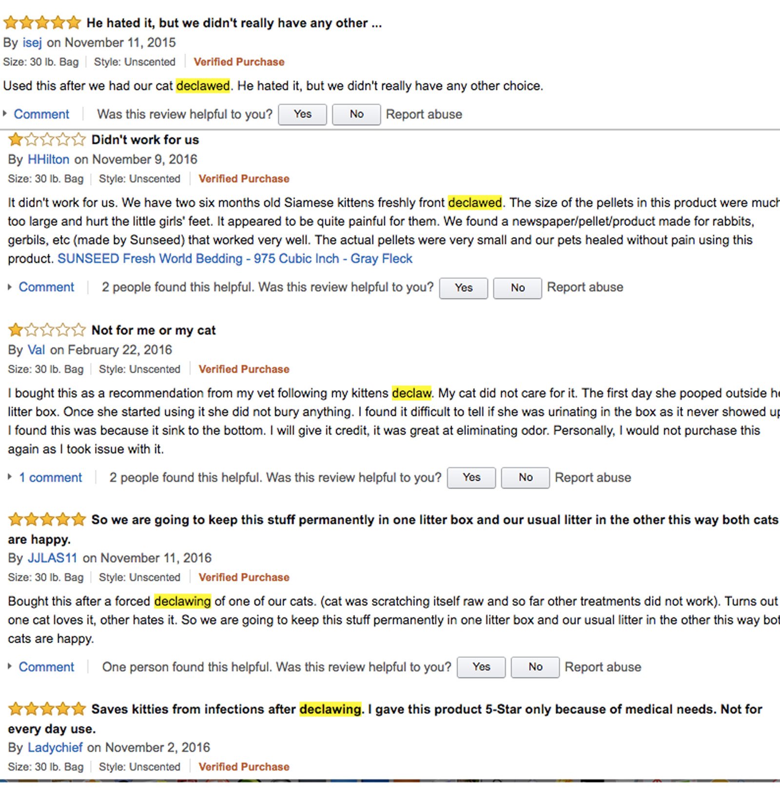Viewport: 780px width, 799px height.
Task: Open reviewer HHilton's profile
Action: click(48, 159)
